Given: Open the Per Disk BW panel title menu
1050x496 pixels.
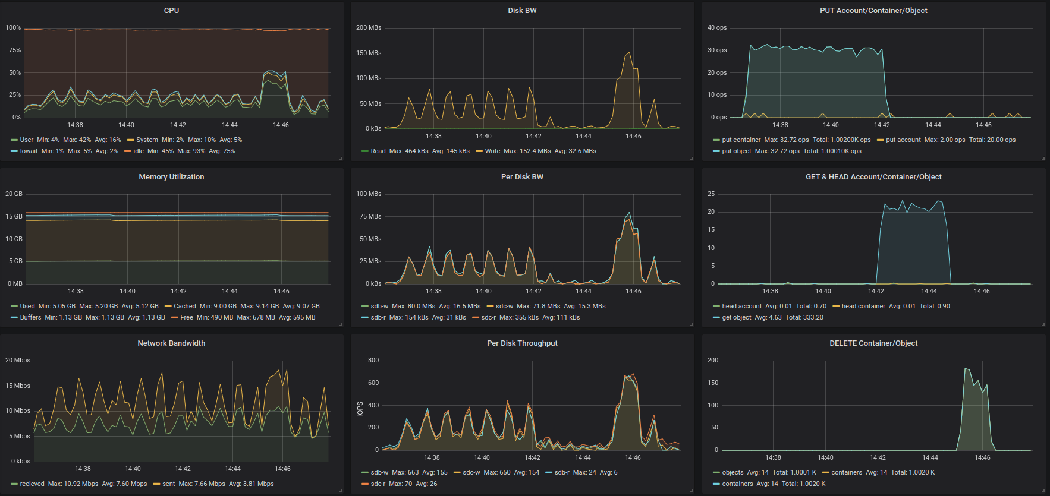Looking at the screenshot, I should (522, 177).
